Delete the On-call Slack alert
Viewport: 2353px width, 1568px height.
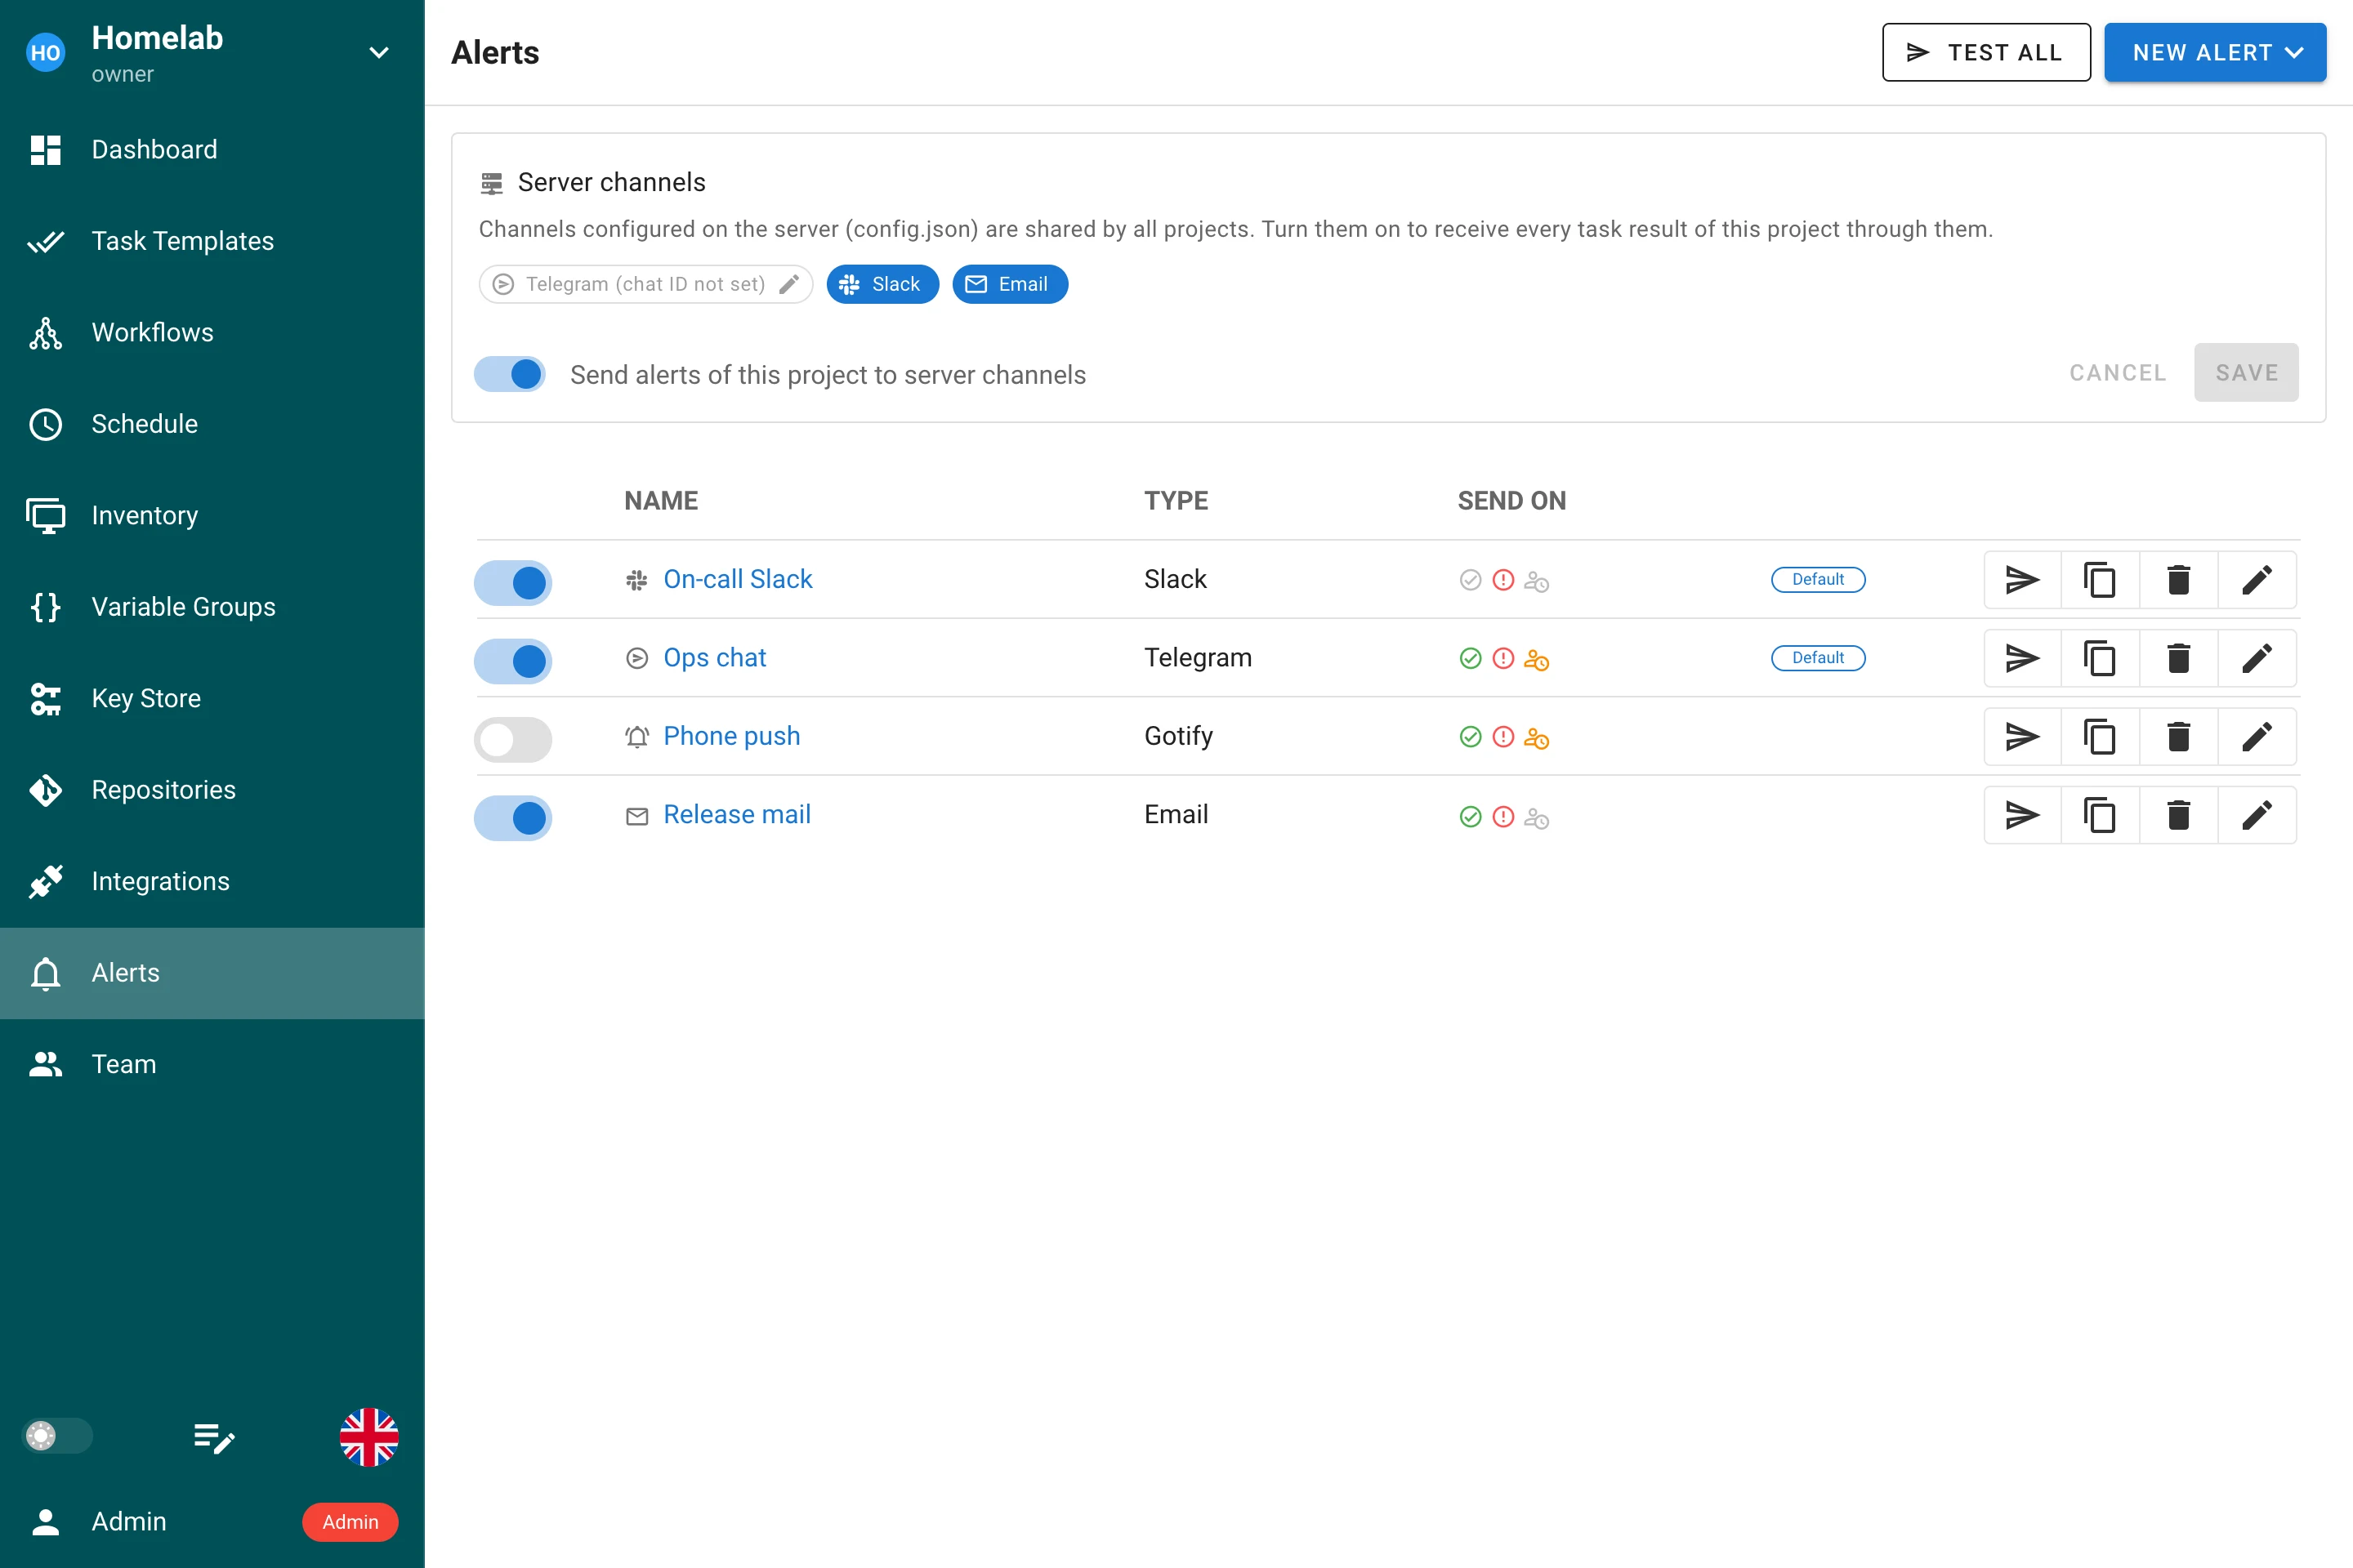pyautogui.click(x=2178, y=580)
